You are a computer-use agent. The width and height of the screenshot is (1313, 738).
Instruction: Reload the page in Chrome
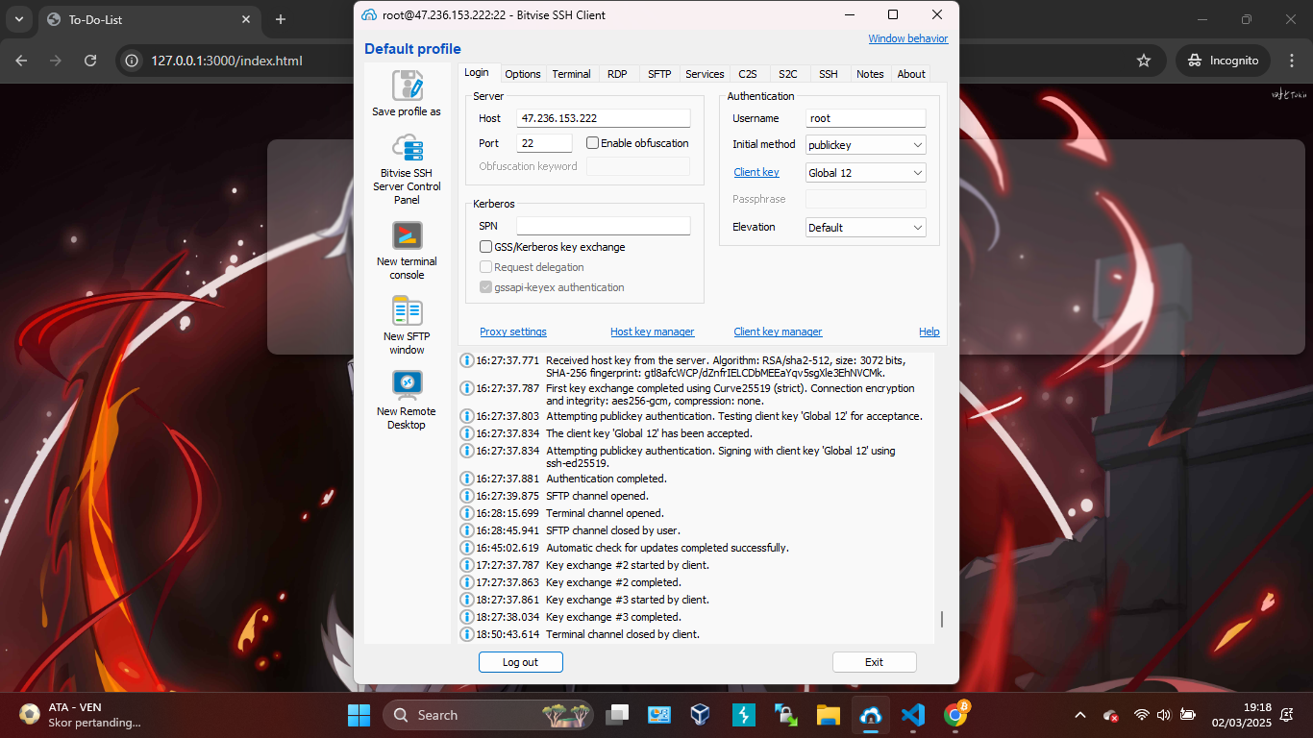[90, 61]
